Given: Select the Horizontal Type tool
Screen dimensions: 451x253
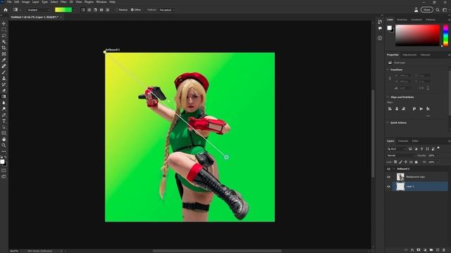Looking at the screenshot, I should [4, 121].
